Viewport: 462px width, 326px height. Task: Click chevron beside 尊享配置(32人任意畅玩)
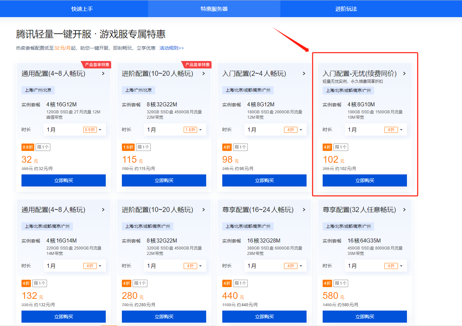(x=404, y=210)
